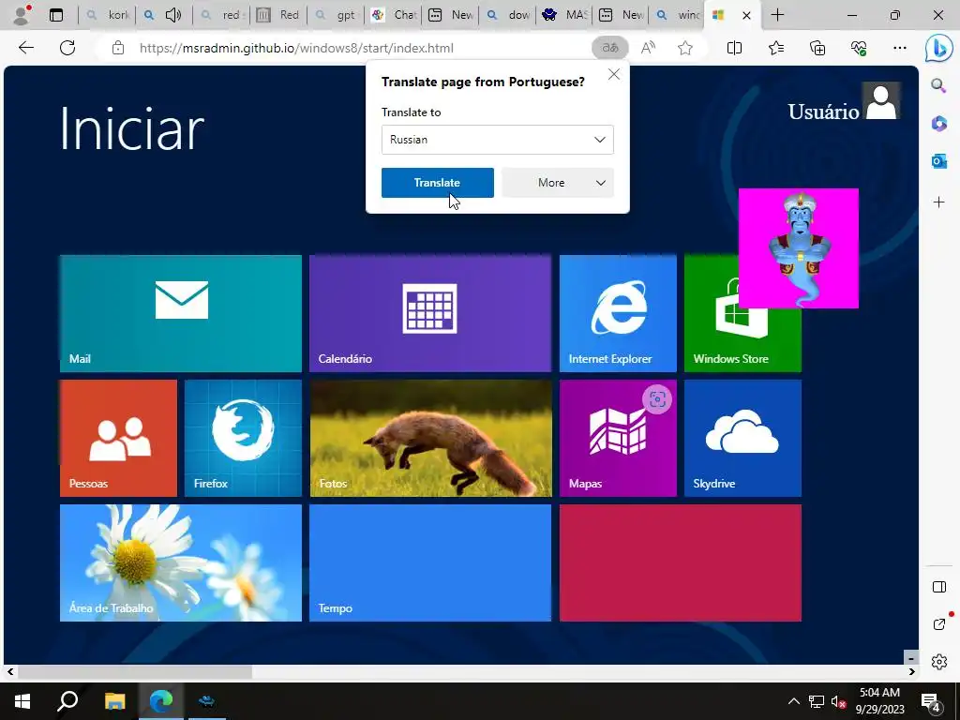This screenshot has height=720, width=960.
Task: Open Microsoft 365 in sidebar
Action: [x=938, y=124]
